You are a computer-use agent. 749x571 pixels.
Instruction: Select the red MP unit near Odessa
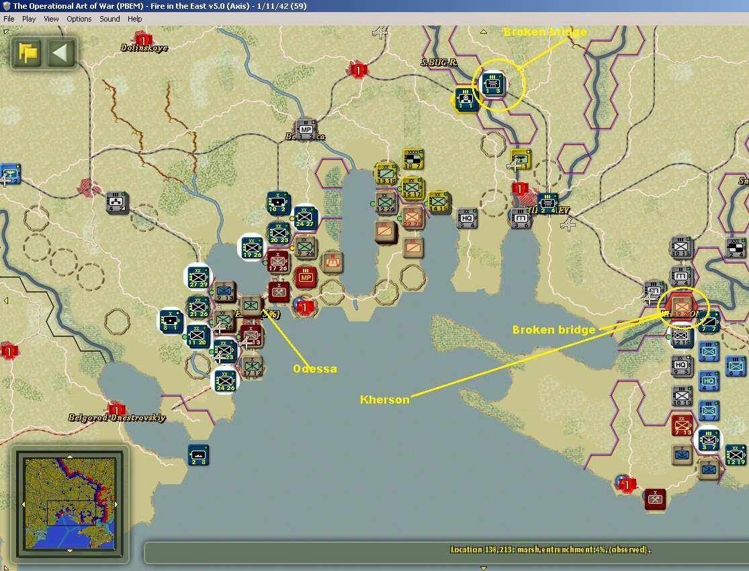point(306,277)
